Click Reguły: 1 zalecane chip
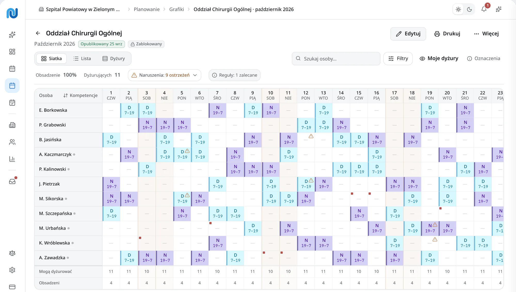The height and width of the screenshot is (292, 516). (235, 75)
